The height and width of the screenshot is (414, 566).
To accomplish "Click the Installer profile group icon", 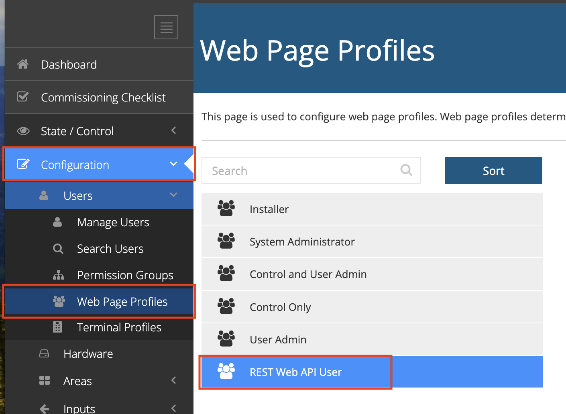I will 226,209.
